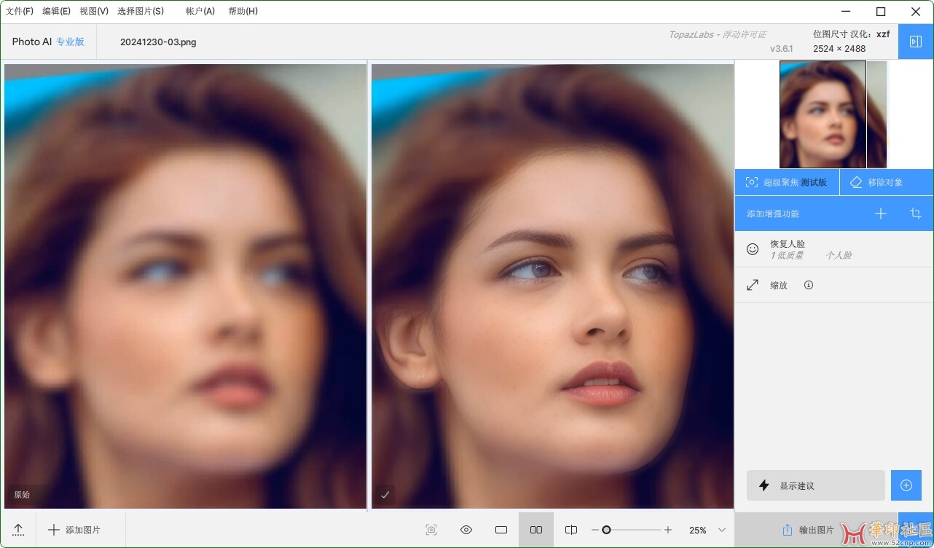
Task: Maximize the Photo AI window
Action: pyautogui.click(x=881, y=12)
